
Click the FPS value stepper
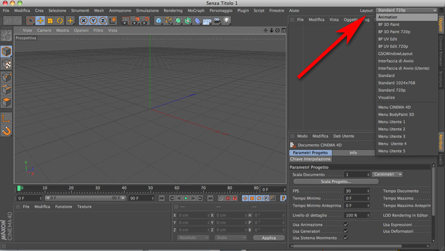coord(368,191)
